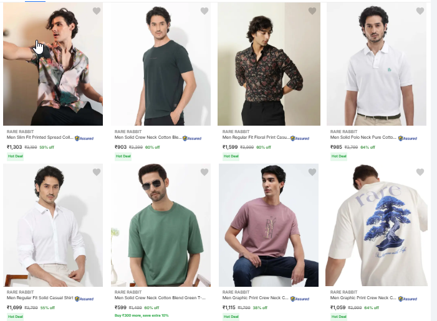The image size is (437, 321).
Task: Click heart icon on dark green t-shirt
Action: coord(204,11)
